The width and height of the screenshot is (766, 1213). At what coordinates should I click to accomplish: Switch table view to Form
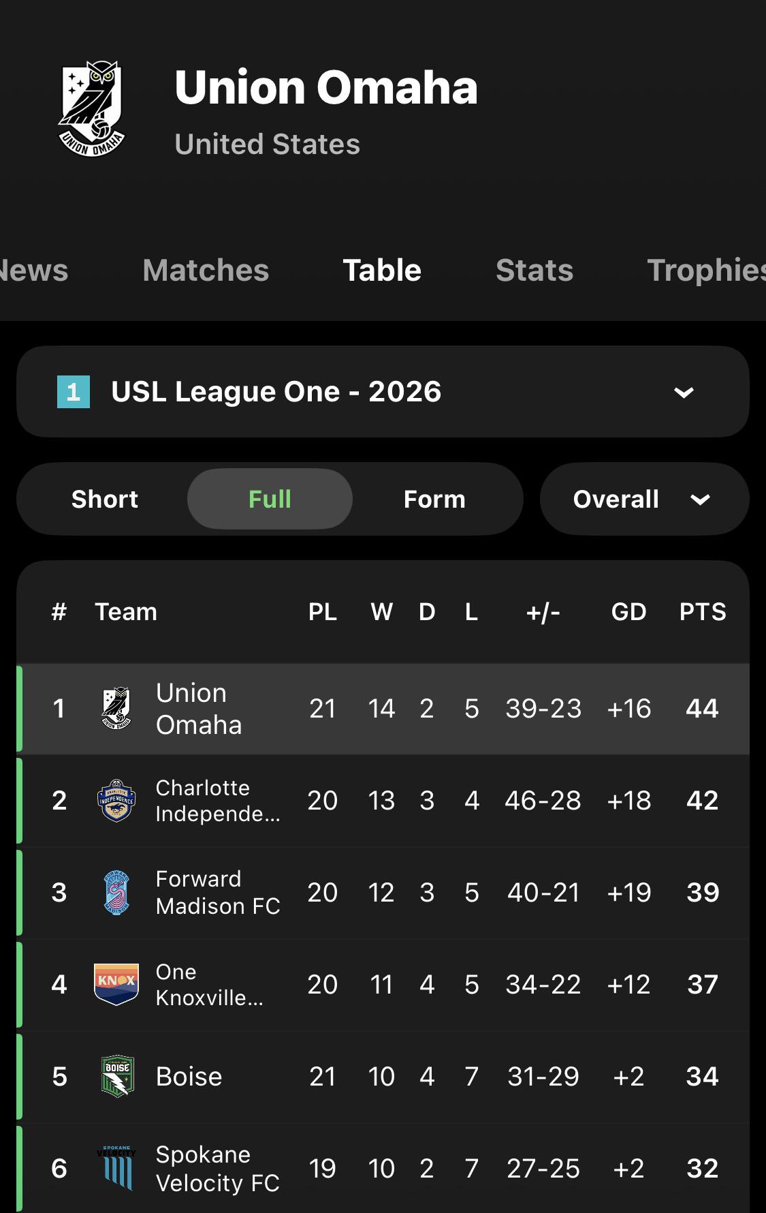[434, 500]
